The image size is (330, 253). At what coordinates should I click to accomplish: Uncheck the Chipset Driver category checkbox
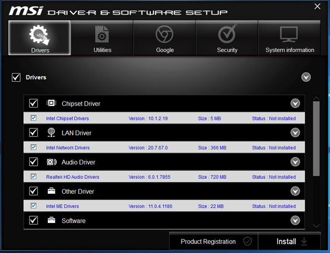34,103
